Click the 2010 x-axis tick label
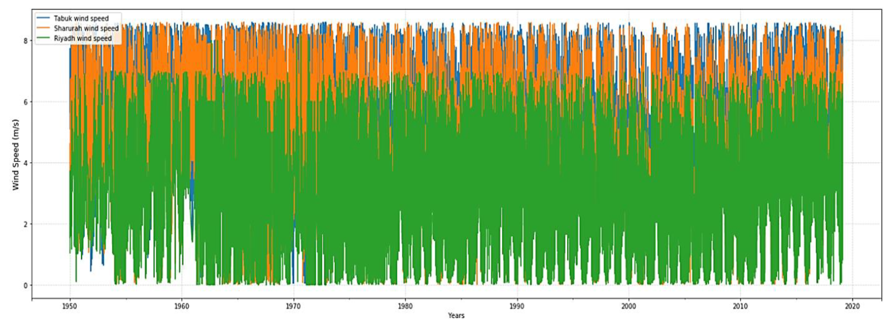 [740, 306]
